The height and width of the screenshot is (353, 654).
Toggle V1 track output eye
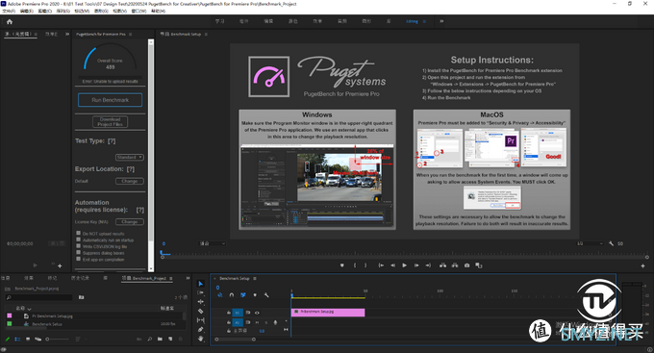click(x=257, y=313)
